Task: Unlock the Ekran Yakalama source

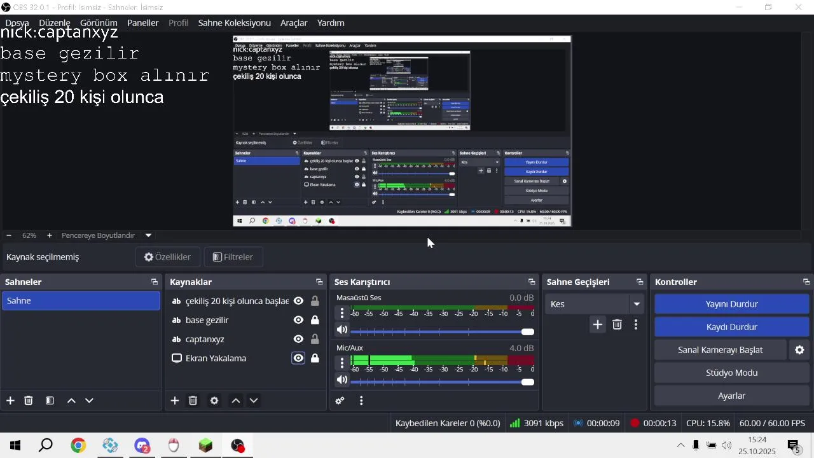Action: [315, 358]
